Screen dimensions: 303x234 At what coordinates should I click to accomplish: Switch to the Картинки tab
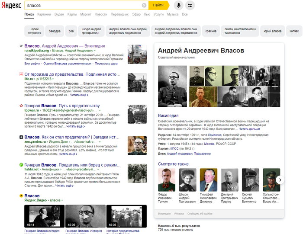(44, 14)
